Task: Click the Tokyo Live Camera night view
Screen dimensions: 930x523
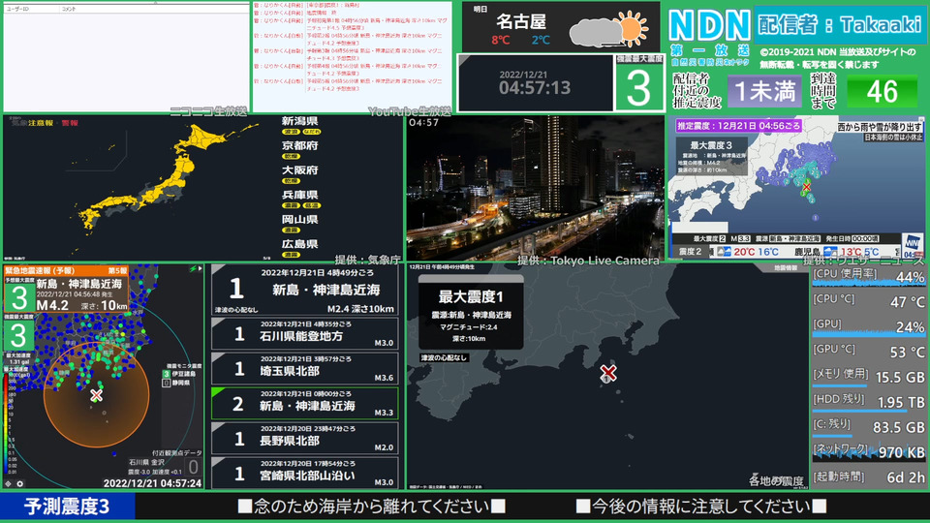Action: (535, 188)
